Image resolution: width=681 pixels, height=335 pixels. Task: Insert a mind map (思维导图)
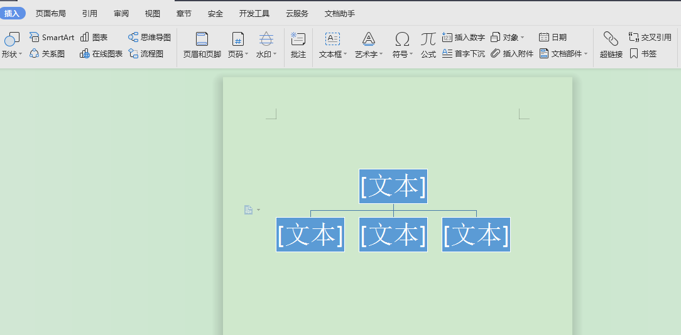150,37
